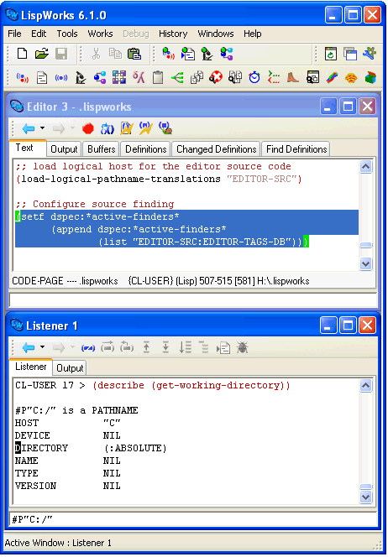Switch to the Find Definitions tab
The width and height of the screenshot is (388, 557).
296,149
